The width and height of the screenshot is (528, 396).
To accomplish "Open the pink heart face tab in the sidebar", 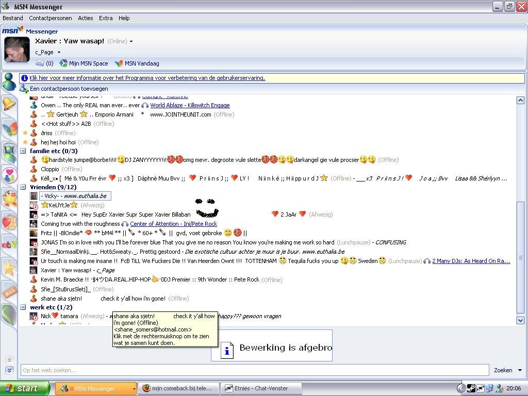I will (9, 175).
